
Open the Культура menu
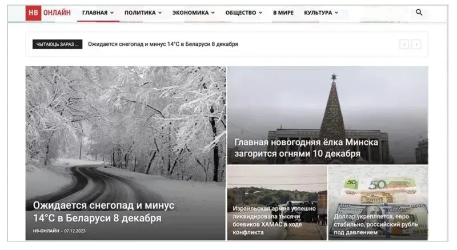pyautogui.click(x=321, y=13)
